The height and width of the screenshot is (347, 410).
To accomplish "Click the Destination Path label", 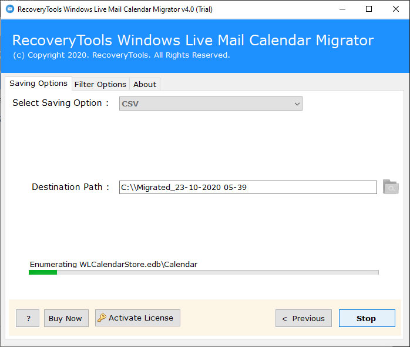I will (x=70, y=187).
